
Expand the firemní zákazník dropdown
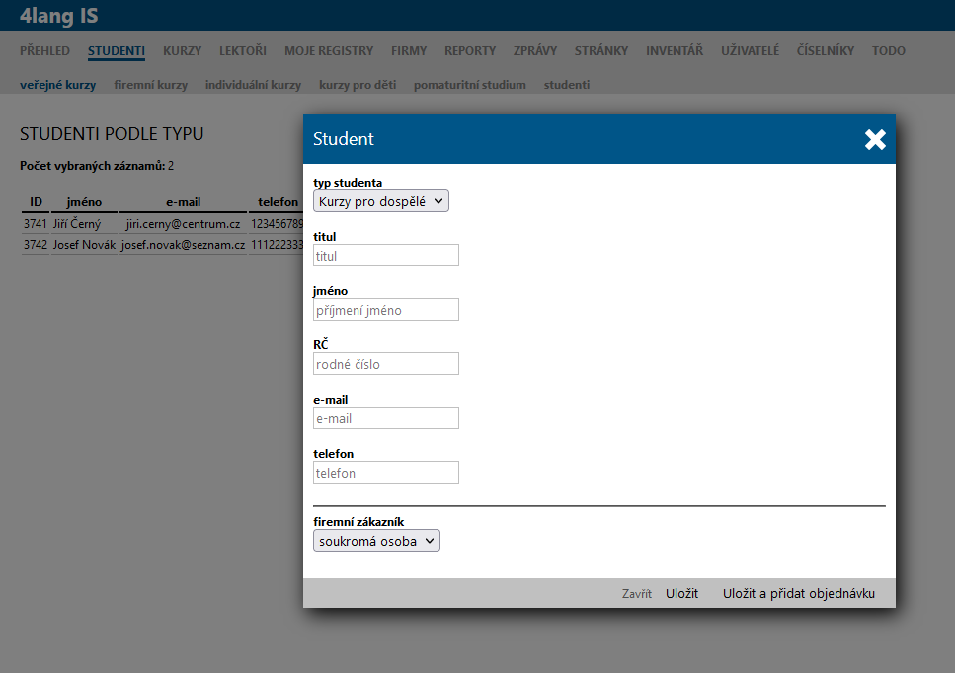pyautogui.click(x=376, y=541)
